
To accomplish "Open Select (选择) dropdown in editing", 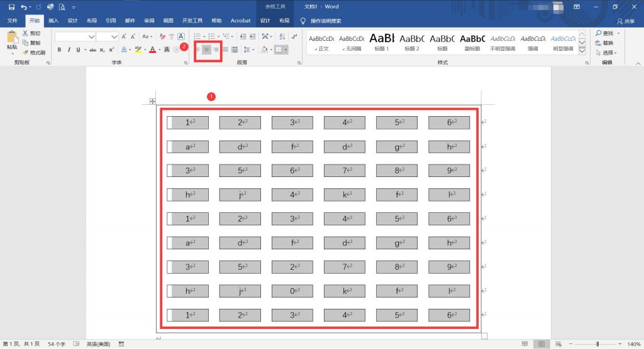I will (606, 53).
